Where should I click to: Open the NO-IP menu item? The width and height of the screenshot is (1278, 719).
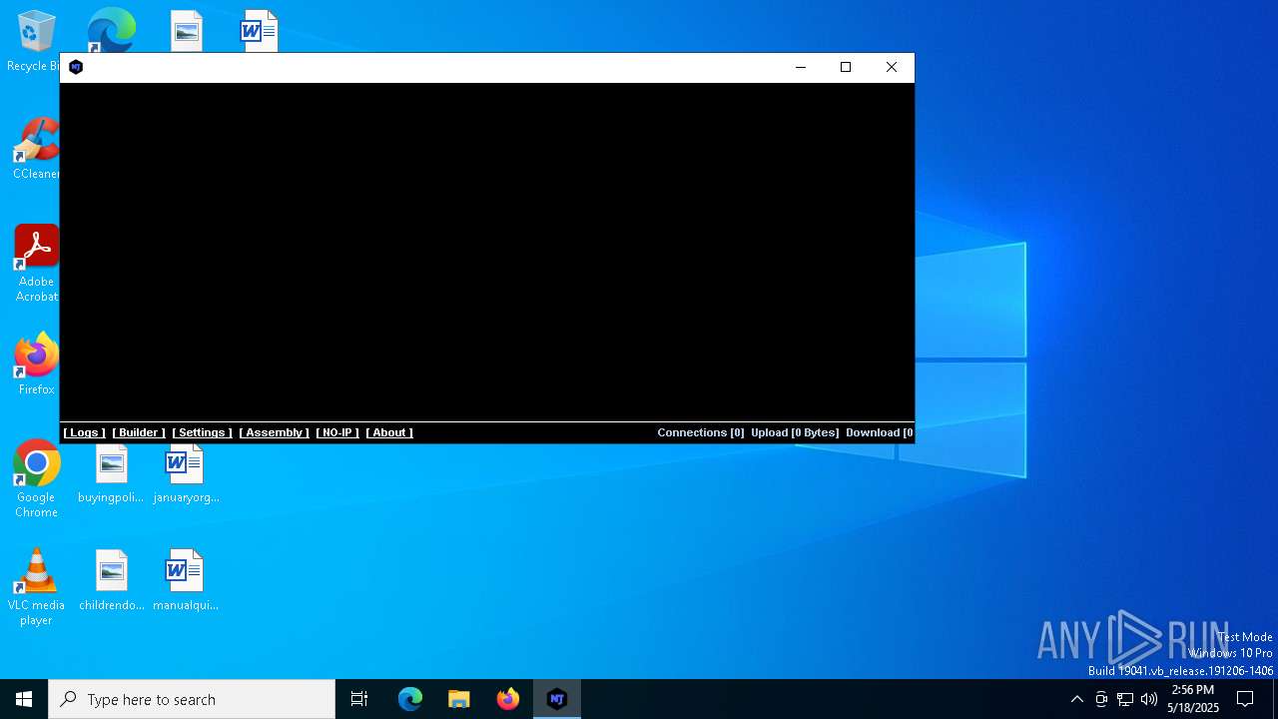coord(337,432)
